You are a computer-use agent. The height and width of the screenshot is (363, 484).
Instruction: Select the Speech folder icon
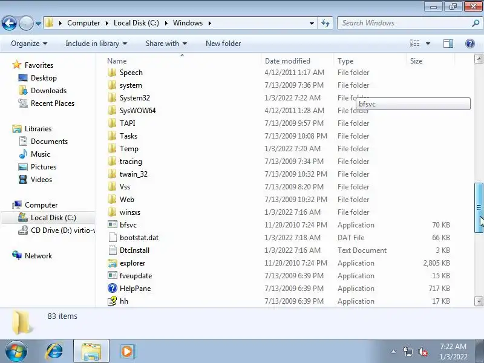(113, 73)
